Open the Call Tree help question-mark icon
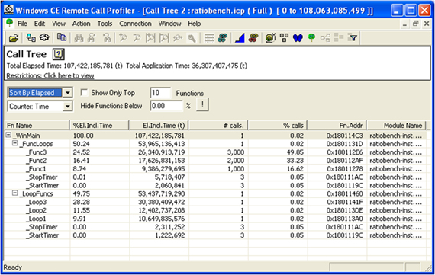This screenshot has width=435, height=275. (58, 54)
